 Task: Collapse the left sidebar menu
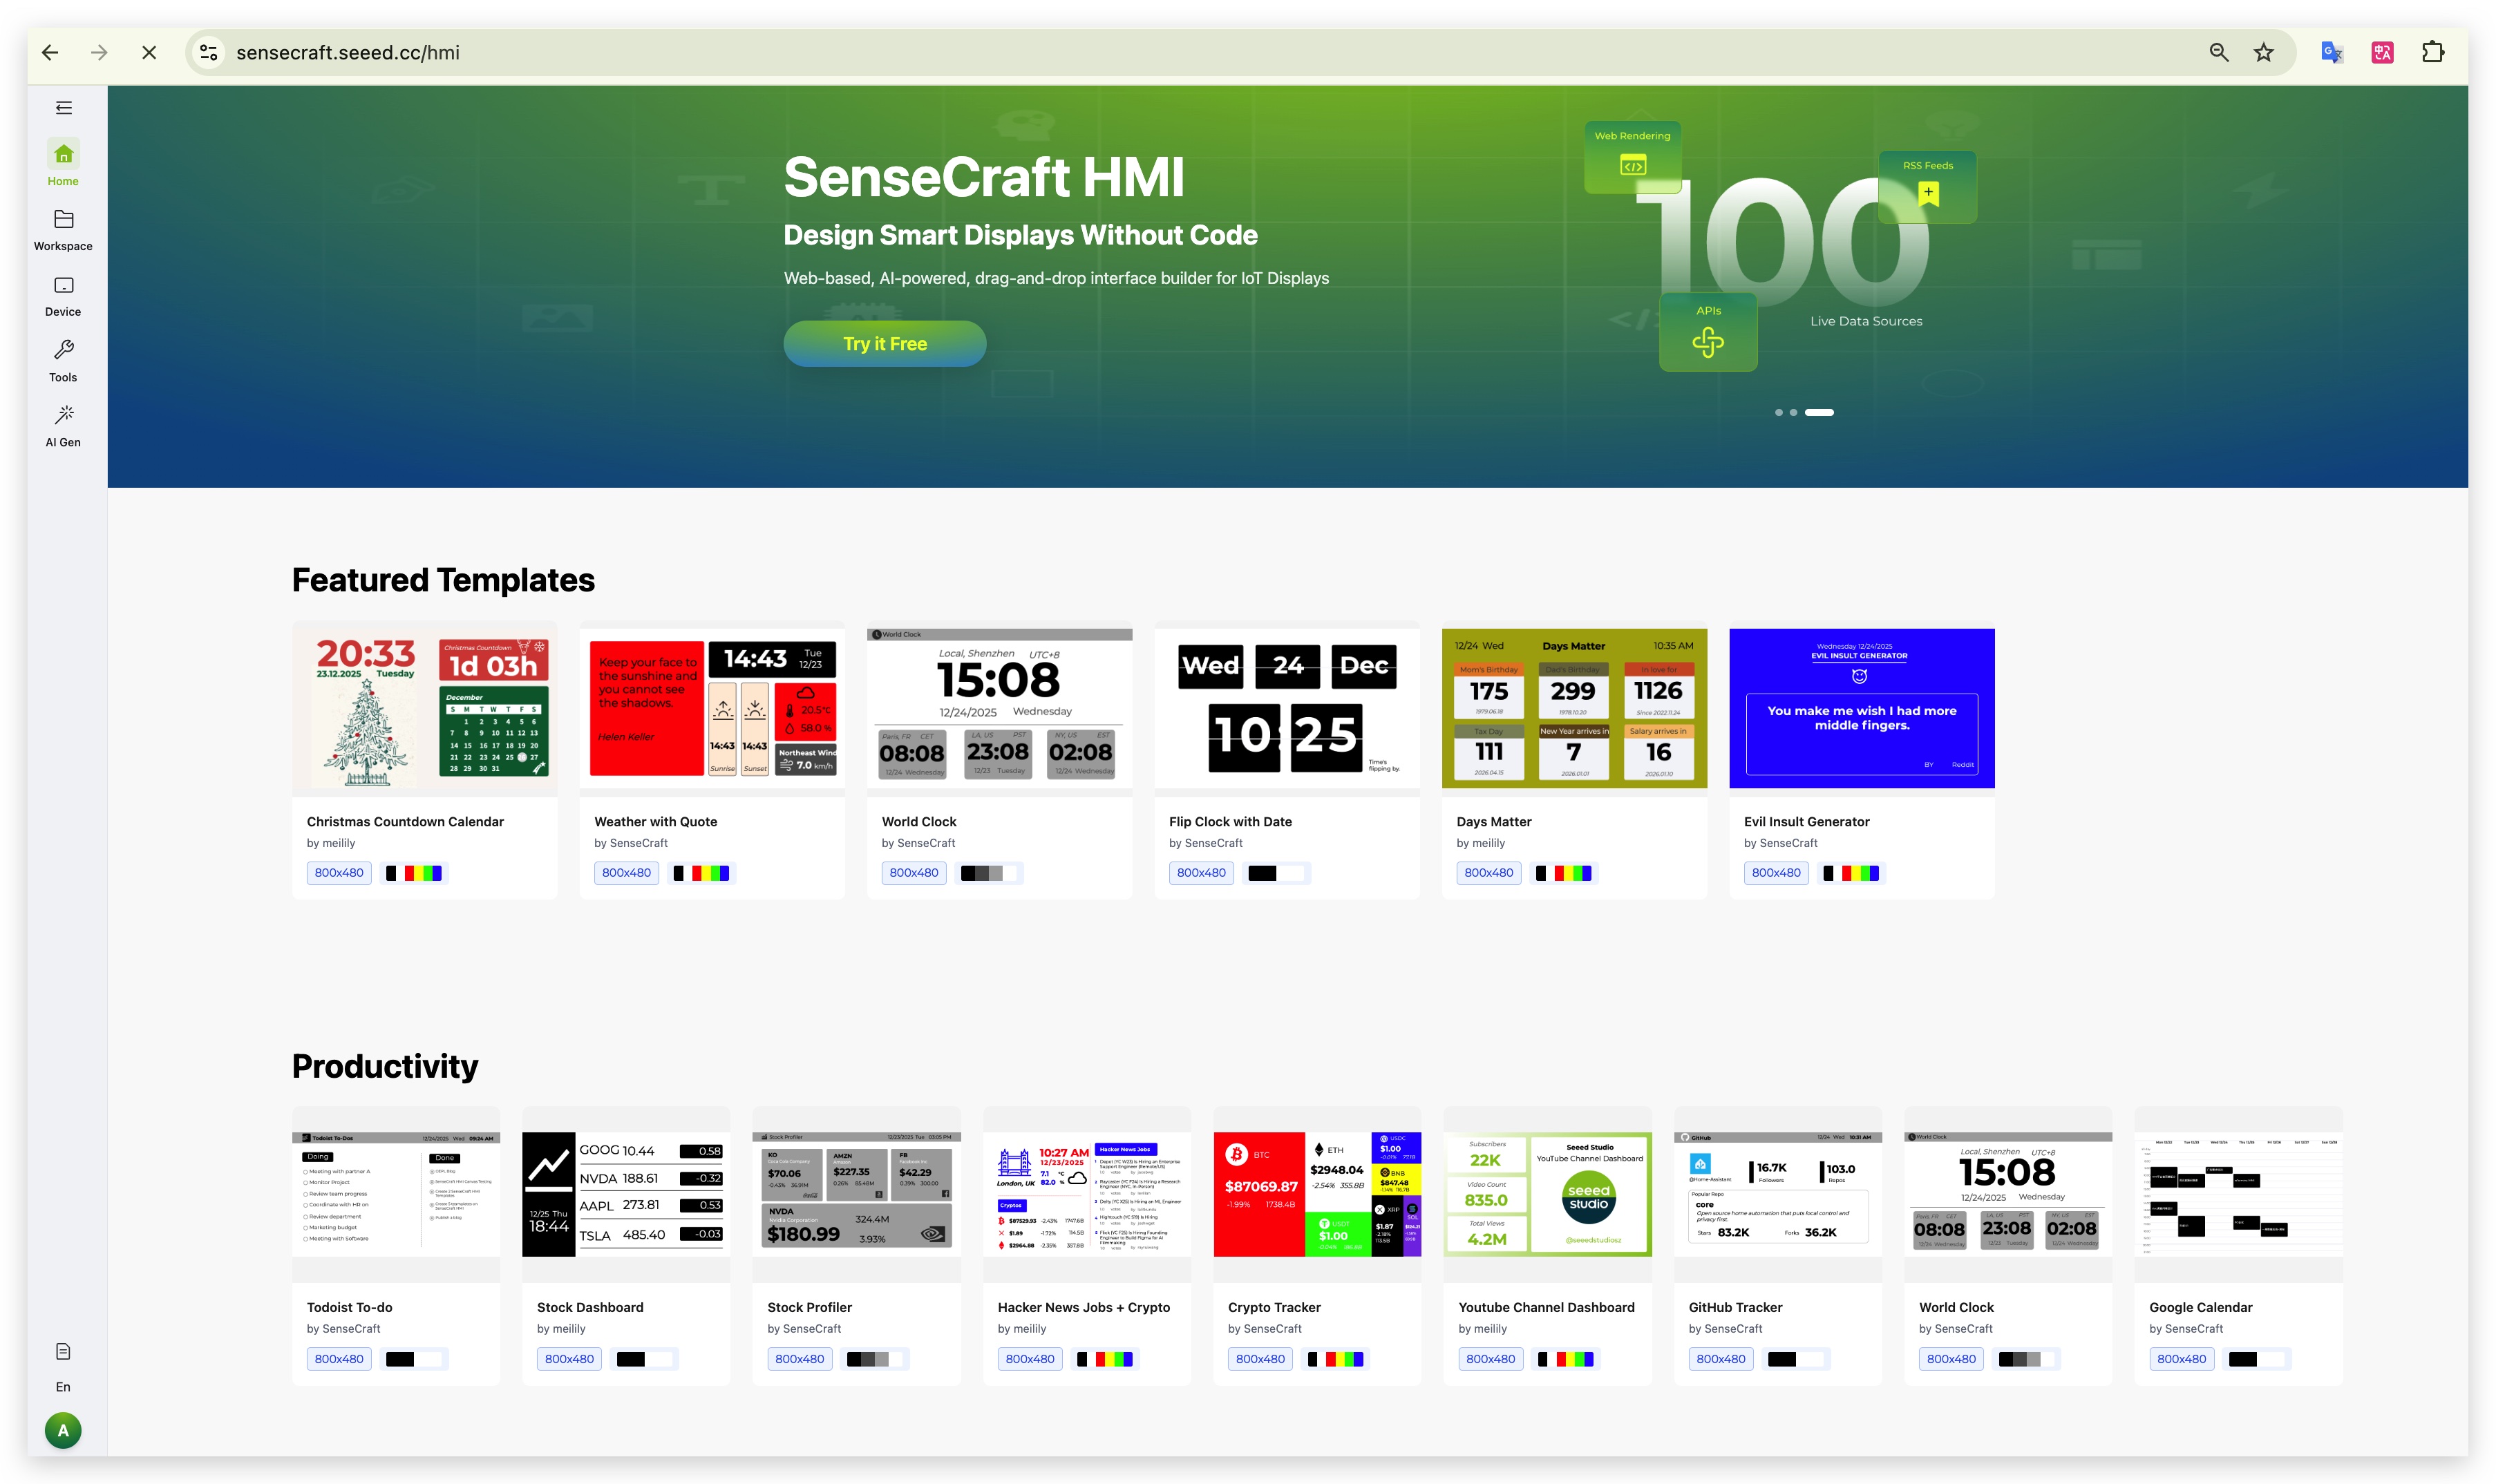pyautogui.click(x=63, y=108)
